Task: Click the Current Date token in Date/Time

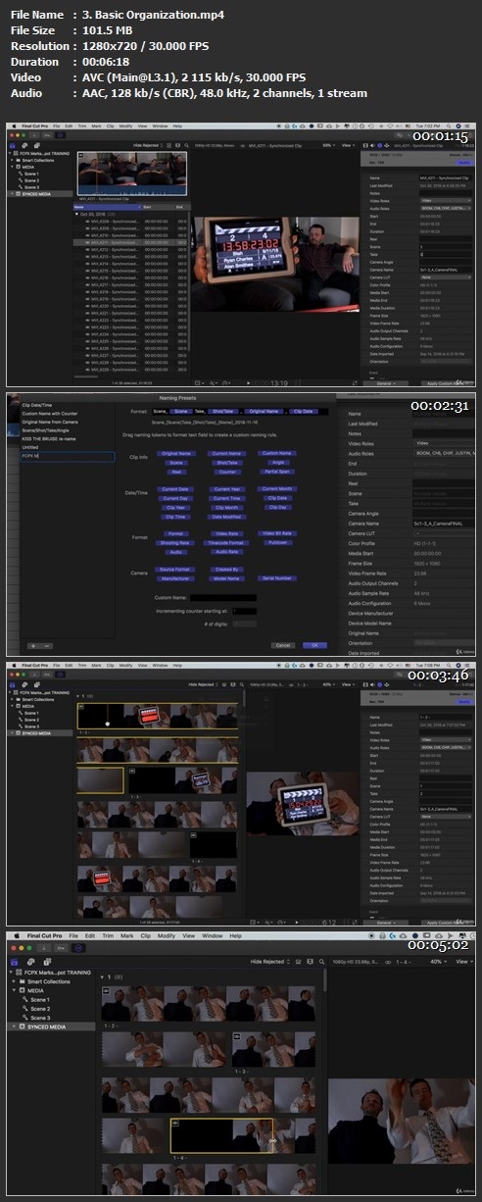Action: (177, 488)
